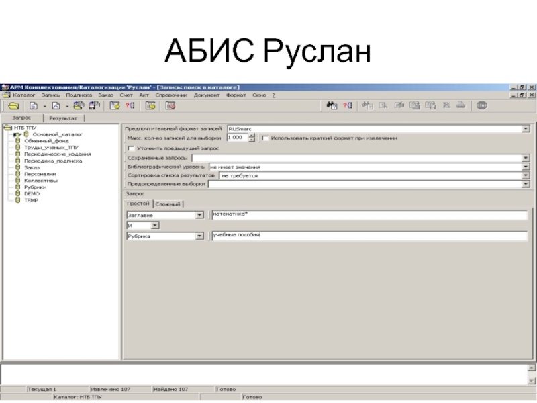Click the table icon with yellow marker
The width and height of the screenshot is (537, 403).
tap(150, 105)
